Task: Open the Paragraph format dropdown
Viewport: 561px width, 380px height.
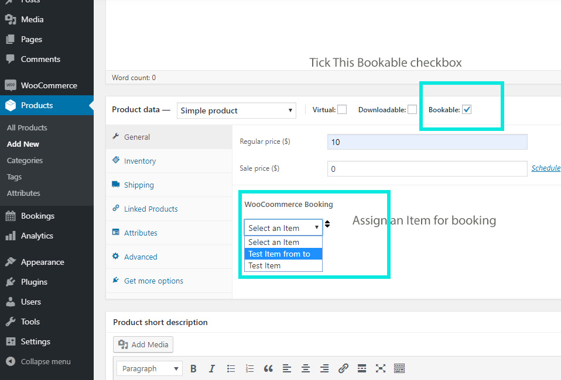Action: (x=149, y=368)
